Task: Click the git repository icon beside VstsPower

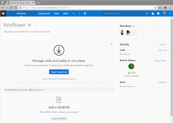Action: tap(30, 90)
